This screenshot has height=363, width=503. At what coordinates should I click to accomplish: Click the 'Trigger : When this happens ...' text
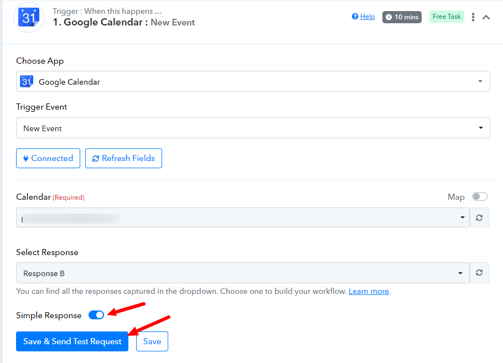(x=107, y=11)
